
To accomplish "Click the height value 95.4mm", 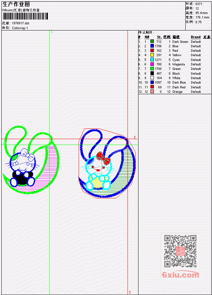I will click(x=201, y=13).
